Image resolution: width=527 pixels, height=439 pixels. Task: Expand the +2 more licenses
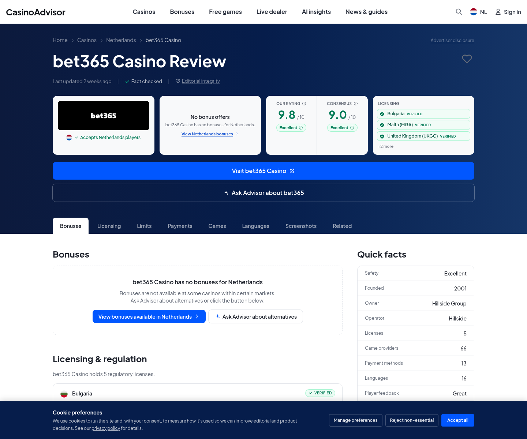click(386, 146)
